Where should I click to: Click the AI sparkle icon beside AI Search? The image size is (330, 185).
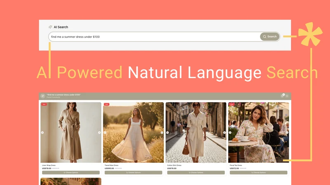pyautogui.click(x=50, y=27)
